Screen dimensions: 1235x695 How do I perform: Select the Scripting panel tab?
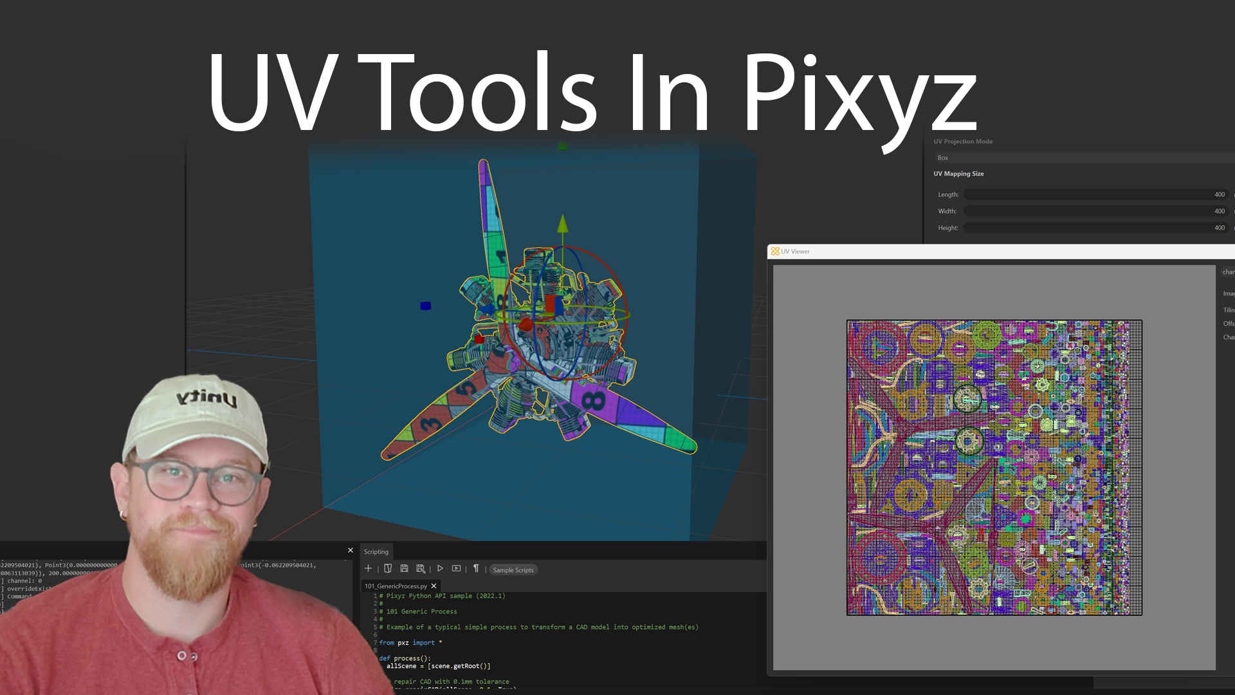pos(376,552)
